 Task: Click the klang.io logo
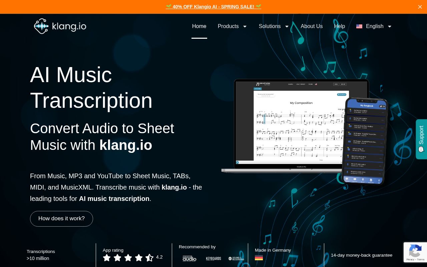(x=60, y=26)
